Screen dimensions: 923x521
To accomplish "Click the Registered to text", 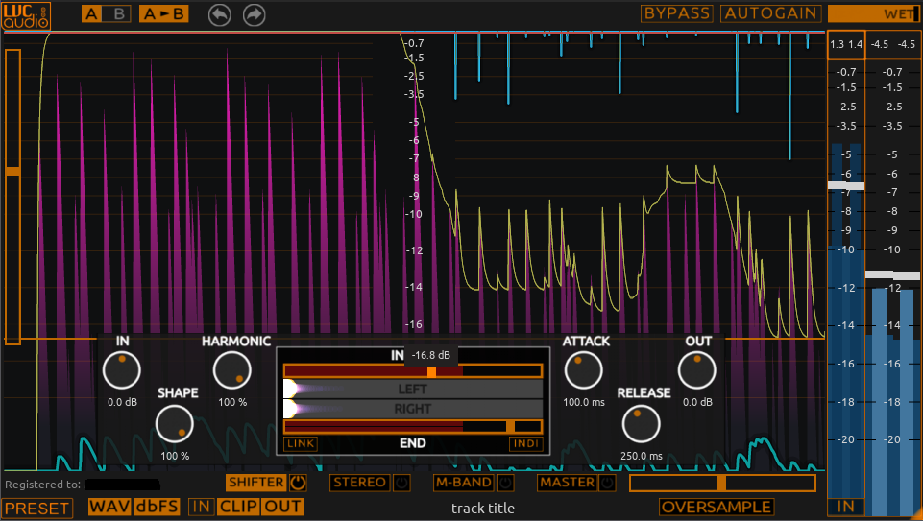I will [43, 485].
